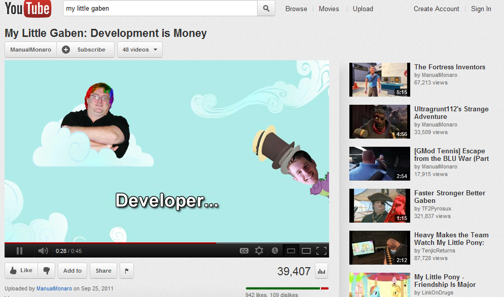Screen dimensions: 504x297
Task: Open Heavy Makes the Team Watch thumbnail
Action: point(380,247)
